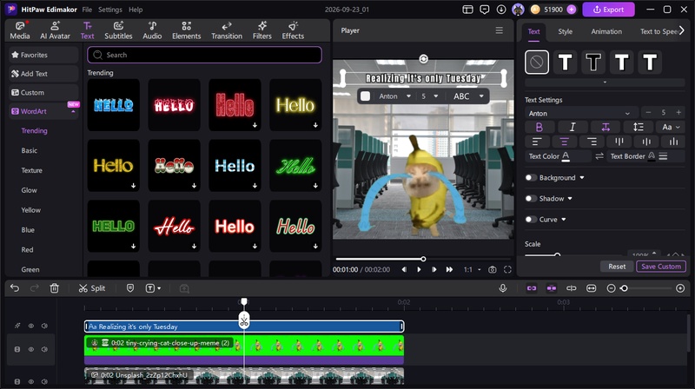
Task: Toggle the Shadow switch on
Action: click(x=531, y=199)
